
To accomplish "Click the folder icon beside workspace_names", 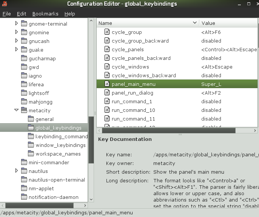I will 31,154.
